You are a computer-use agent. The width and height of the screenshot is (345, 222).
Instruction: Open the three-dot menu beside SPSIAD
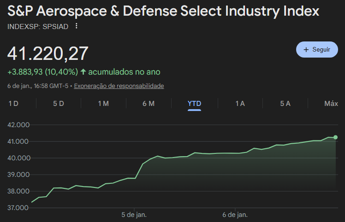77,26
